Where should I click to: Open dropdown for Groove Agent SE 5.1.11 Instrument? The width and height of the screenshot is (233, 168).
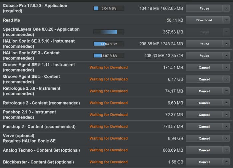click(226, 67)
